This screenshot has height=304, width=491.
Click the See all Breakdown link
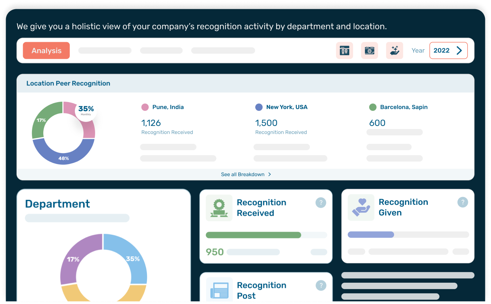[x=246, y=174]
